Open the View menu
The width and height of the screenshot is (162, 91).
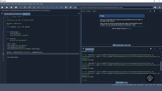(x=38, y=4)
